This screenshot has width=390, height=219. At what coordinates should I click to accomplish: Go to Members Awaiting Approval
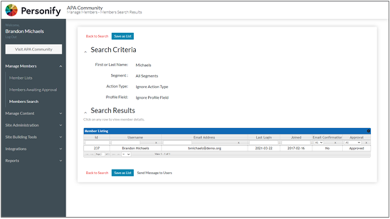pos(33,90)
